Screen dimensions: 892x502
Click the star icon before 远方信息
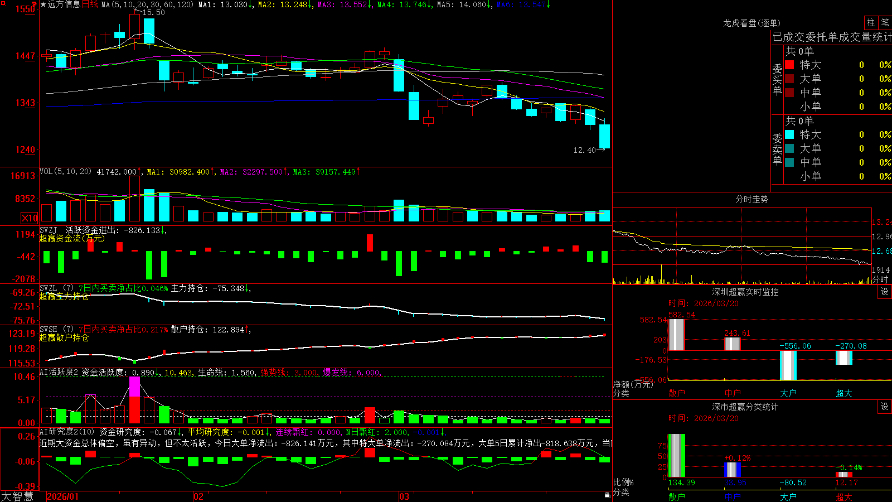coord(43,4)
